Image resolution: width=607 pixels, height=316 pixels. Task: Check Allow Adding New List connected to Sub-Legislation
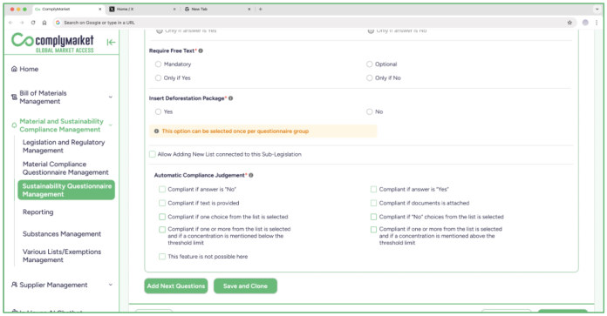[x=153, y=154]
